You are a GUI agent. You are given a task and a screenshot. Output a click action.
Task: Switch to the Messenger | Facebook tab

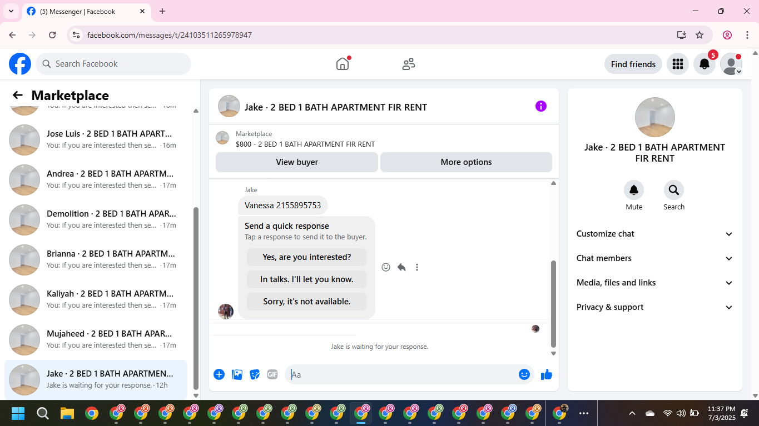pyautogui.click(x=86, y=12)
